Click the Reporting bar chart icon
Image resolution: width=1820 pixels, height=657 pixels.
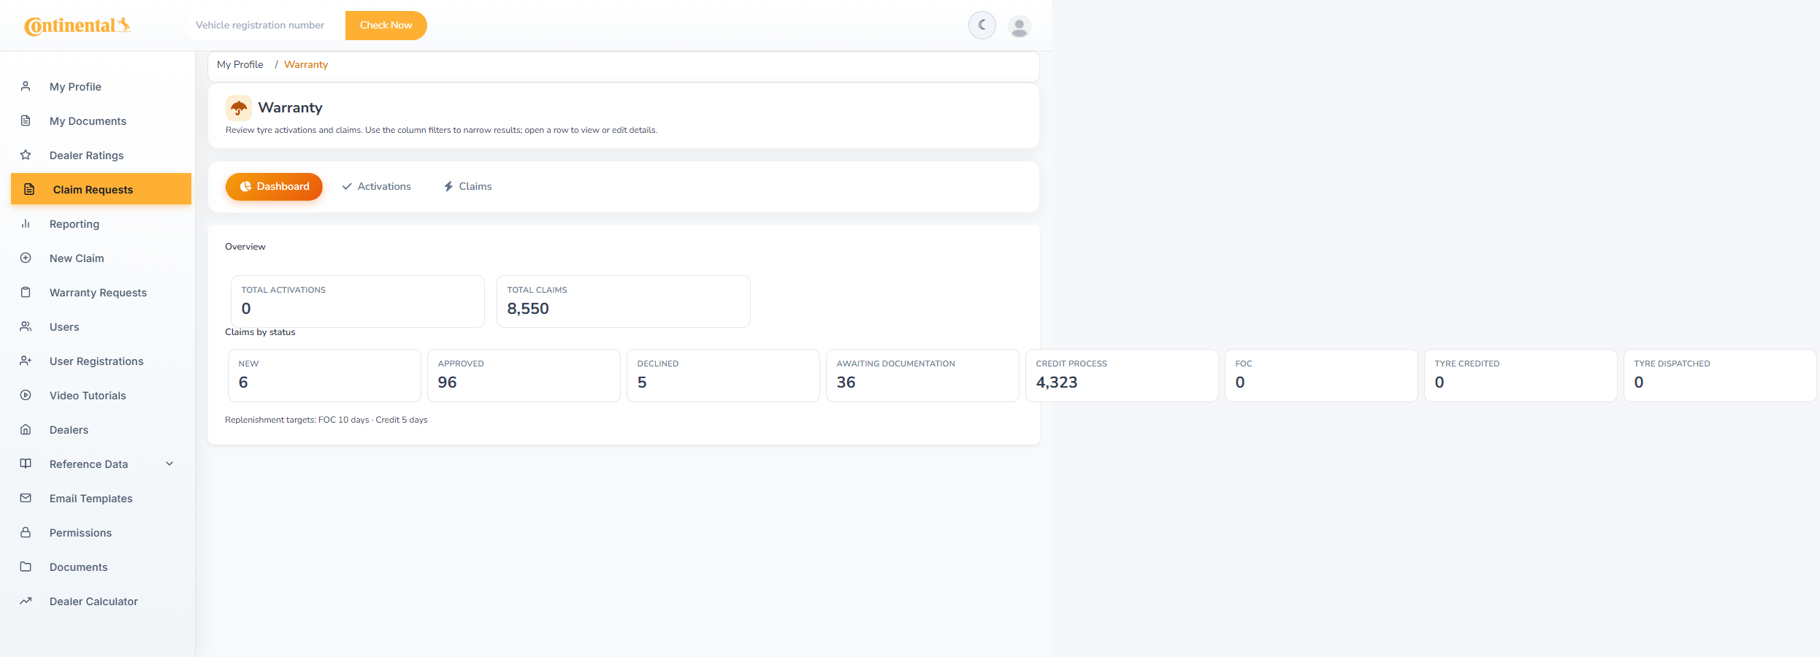[x=26, y=223]
